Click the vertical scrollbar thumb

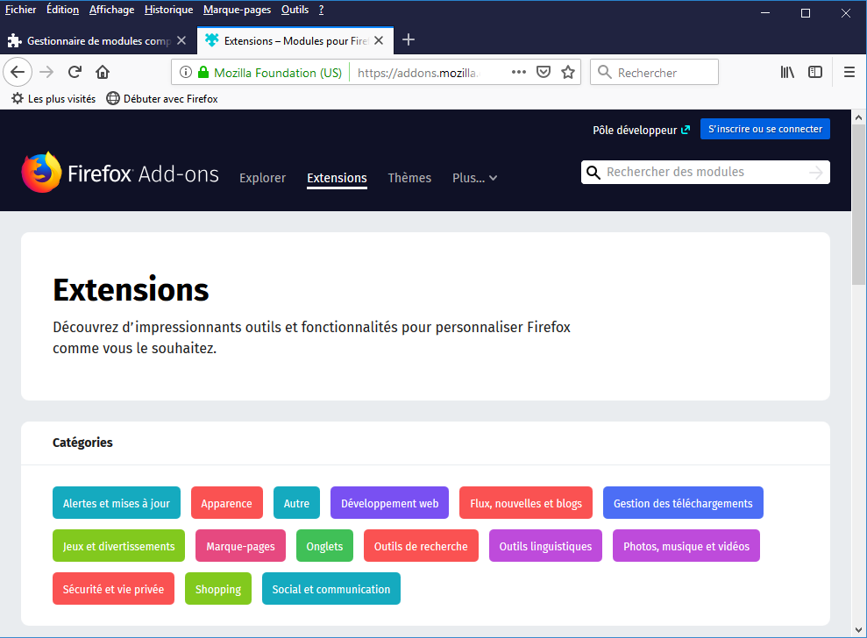pos(858,204)
